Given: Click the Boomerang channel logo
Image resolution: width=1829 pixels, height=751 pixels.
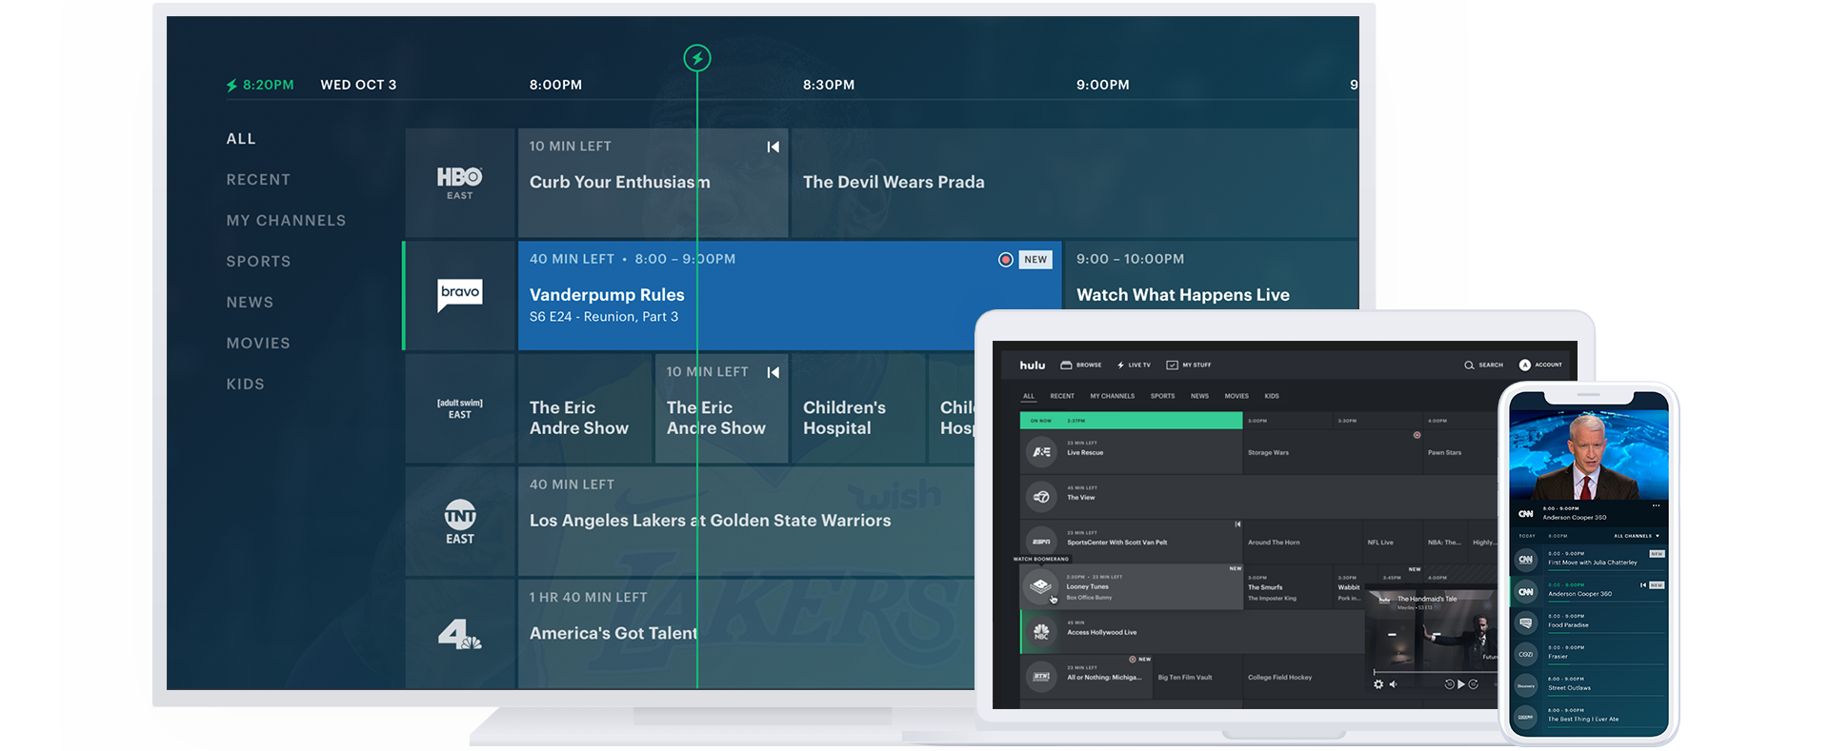Looking at the screenshot, I should click(x=1041, y=586).
